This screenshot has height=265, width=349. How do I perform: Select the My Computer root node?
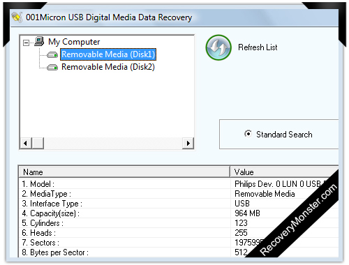point(74,42)
